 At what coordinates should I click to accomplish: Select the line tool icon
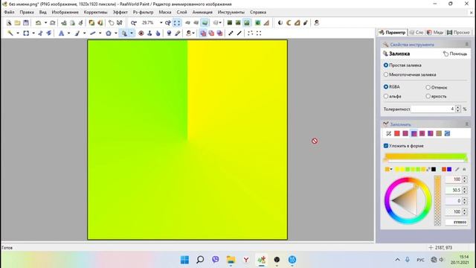[92, 33]
